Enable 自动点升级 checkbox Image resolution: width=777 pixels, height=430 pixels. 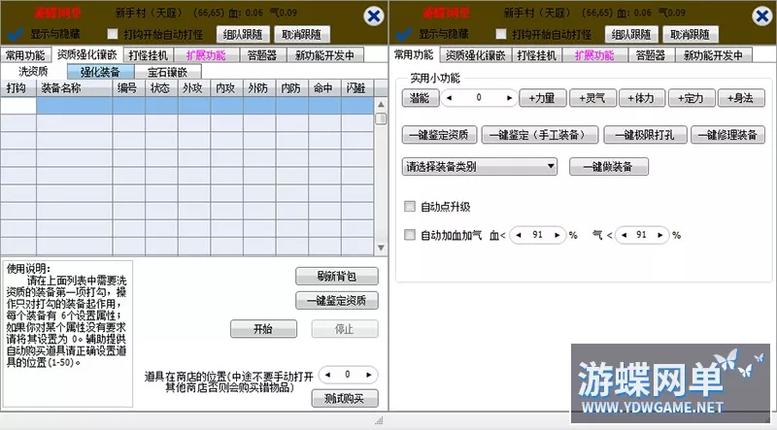(x=410, y=207)
